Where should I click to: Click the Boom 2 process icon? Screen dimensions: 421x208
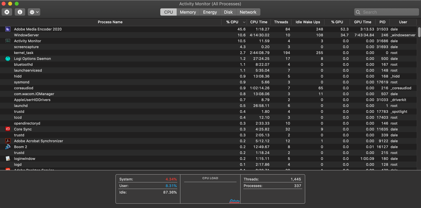pyautogui.click(x=8, y=147)
